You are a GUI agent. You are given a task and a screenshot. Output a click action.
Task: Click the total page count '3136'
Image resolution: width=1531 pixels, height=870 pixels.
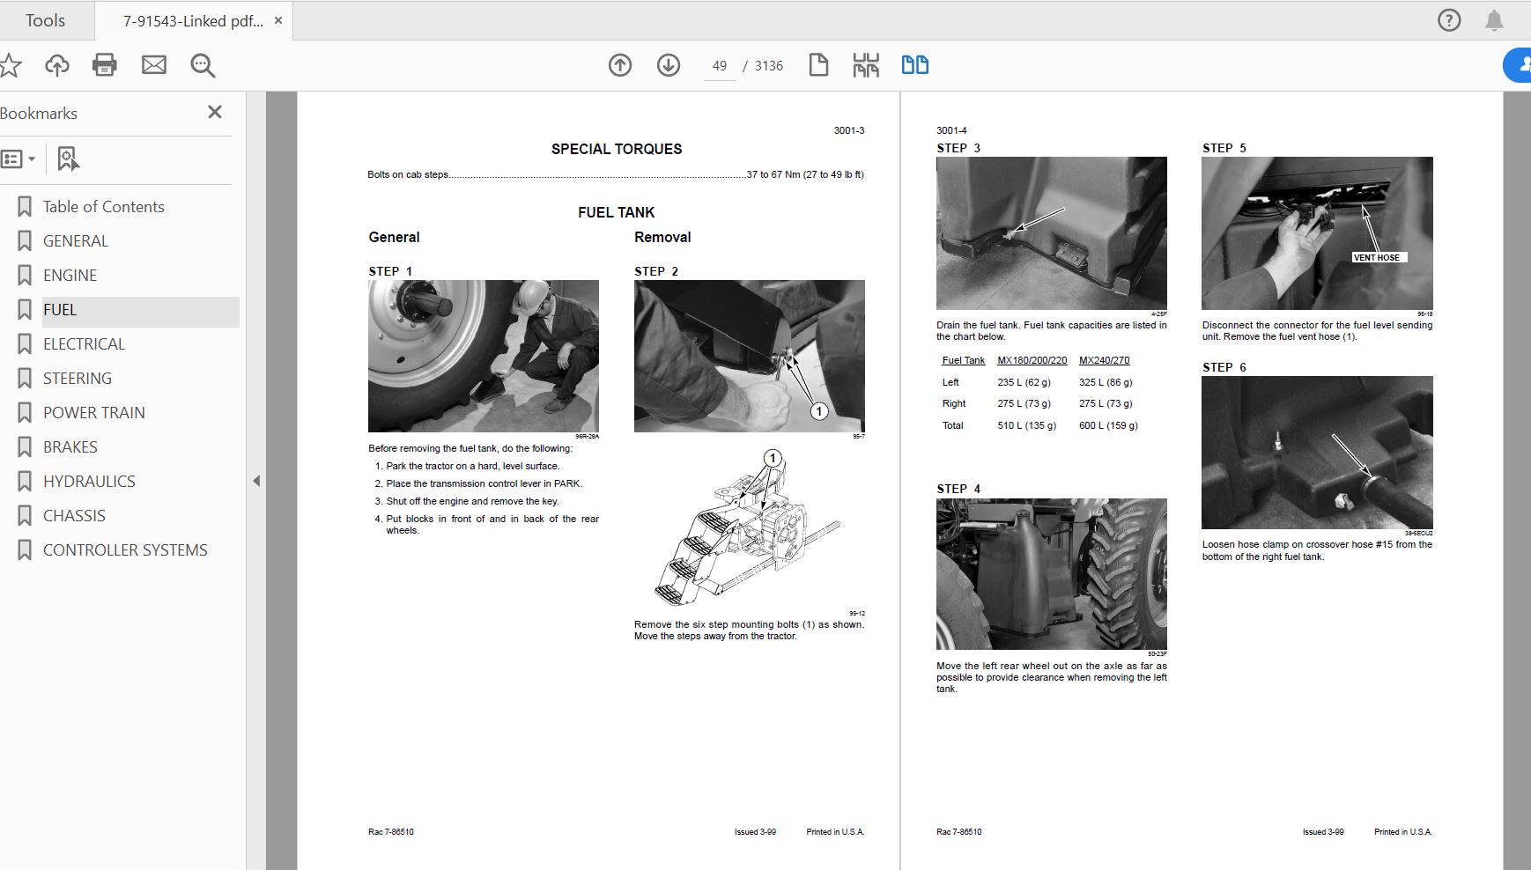click(769, 66)
